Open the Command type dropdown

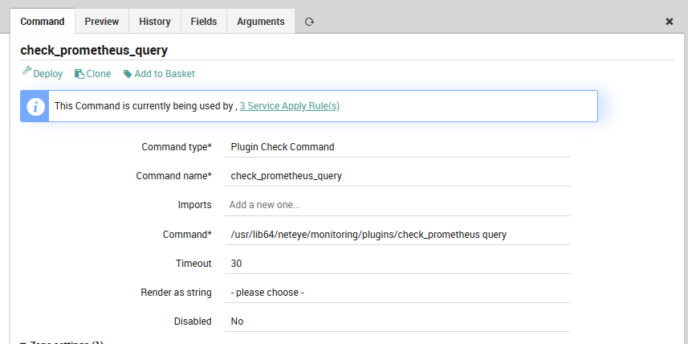point(397,147)
